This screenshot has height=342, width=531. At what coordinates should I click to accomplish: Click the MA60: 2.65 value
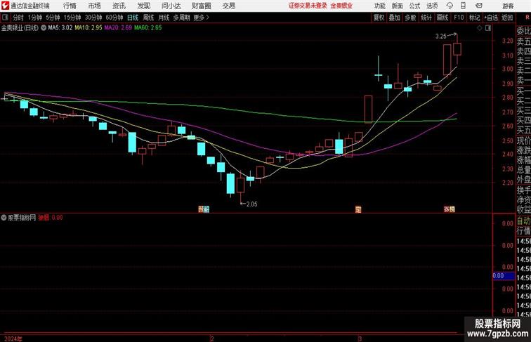coord(148,28)
